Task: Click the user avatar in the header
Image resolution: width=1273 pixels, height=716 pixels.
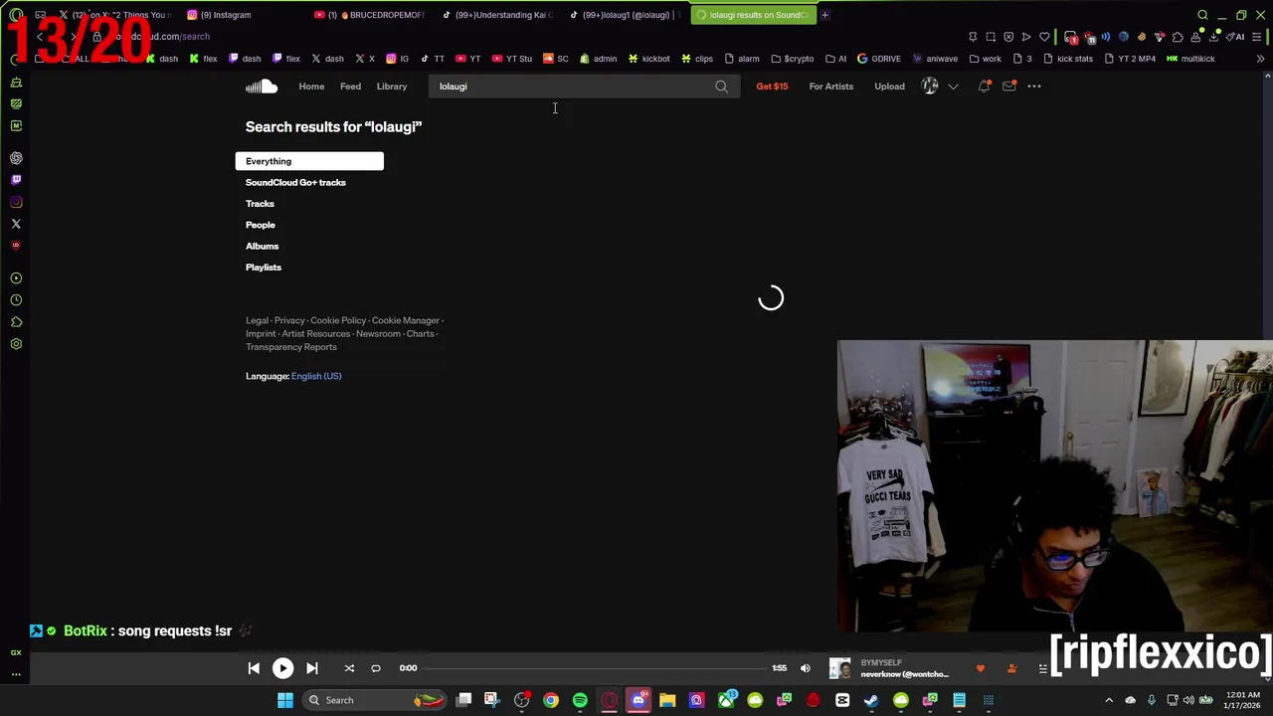Action: (x=930, y=87)
